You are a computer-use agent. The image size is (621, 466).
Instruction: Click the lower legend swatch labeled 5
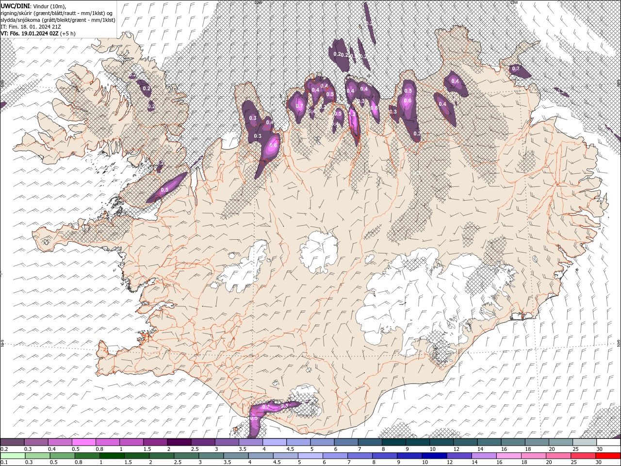[310, 456]
